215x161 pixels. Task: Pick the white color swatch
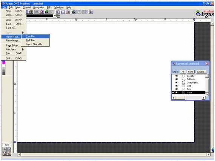[4, 65]
